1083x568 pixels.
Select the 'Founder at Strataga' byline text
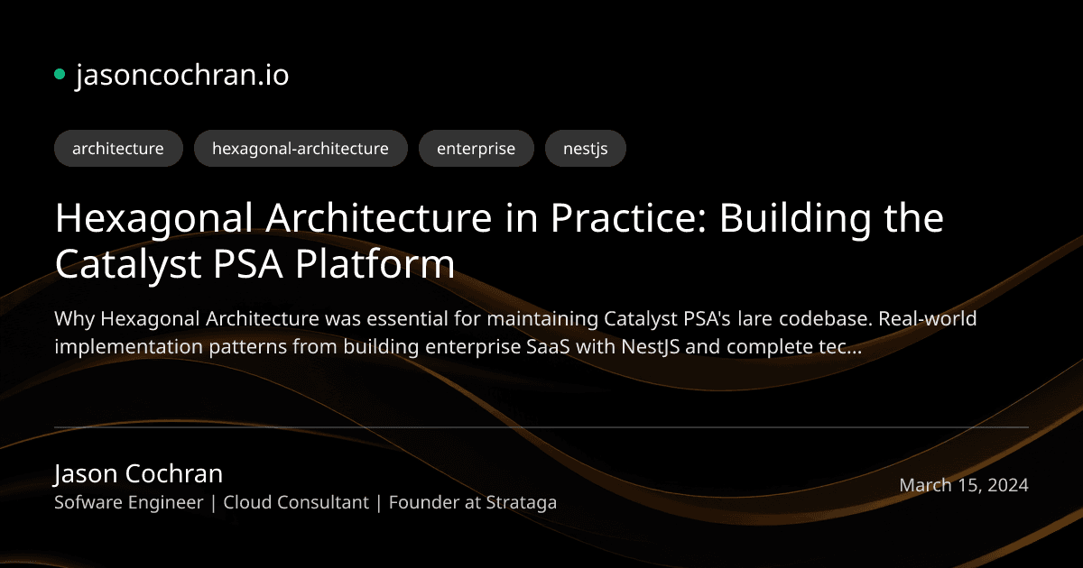coord(473,502)
